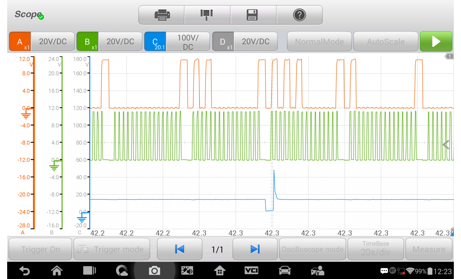Screen dimensions: 461x279
Task: Enable channel D gray button
Action: click(223, 42)
